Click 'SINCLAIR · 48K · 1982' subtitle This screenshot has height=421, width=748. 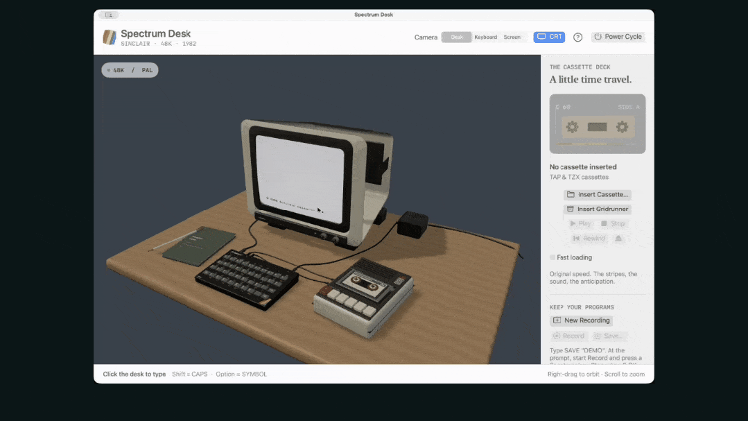[x=158, y=44]
